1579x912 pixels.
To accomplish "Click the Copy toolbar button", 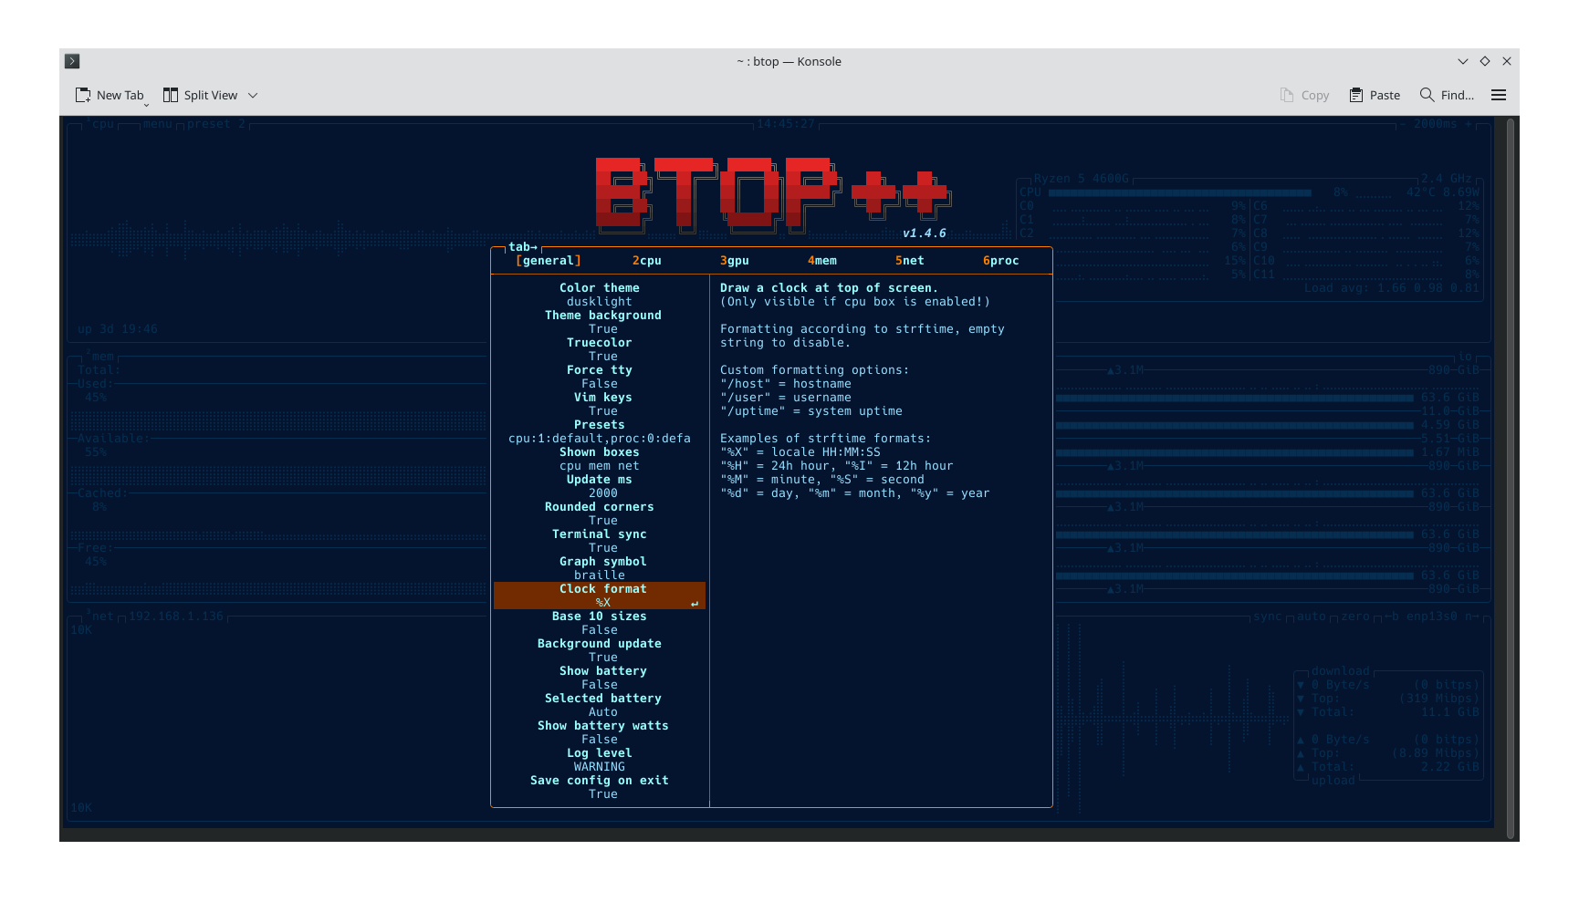I will (x=1304, y=95).
